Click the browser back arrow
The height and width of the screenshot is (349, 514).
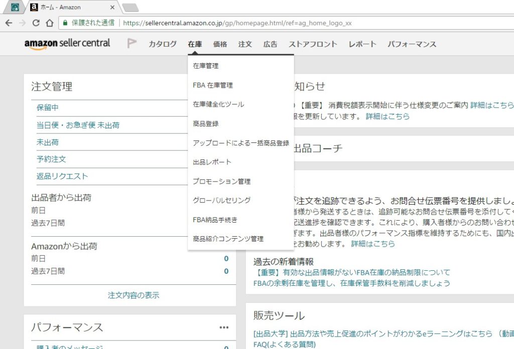(9, 23)
